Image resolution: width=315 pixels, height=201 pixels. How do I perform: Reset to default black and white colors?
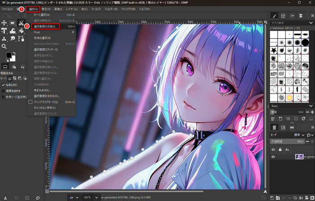coord(7,60)
